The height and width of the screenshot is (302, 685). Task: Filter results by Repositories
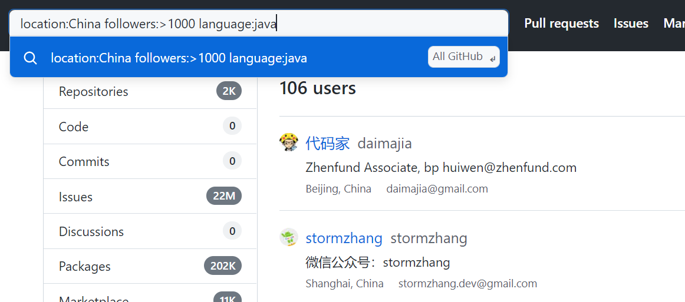coord(150,91)
